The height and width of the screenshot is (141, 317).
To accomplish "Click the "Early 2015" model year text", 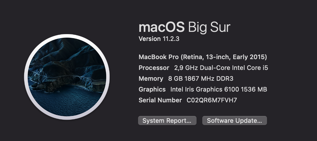I will pyautogui.click(x=249, y=57).
